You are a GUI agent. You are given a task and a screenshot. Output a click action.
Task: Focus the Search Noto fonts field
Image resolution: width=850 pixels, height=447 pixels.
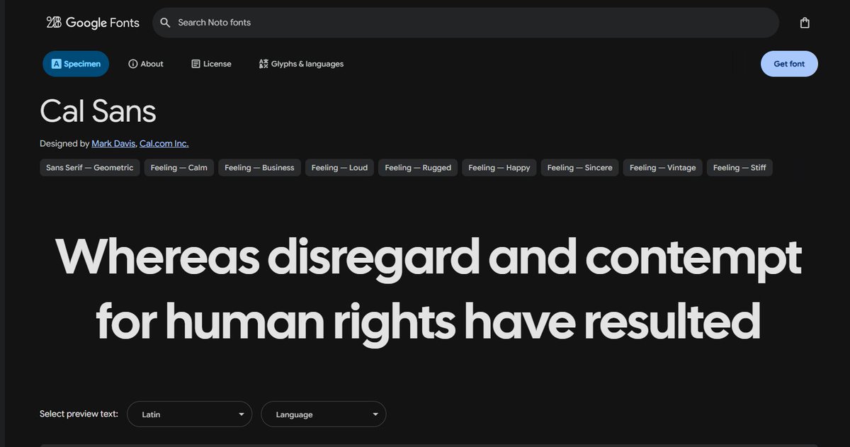pos(465,23)
